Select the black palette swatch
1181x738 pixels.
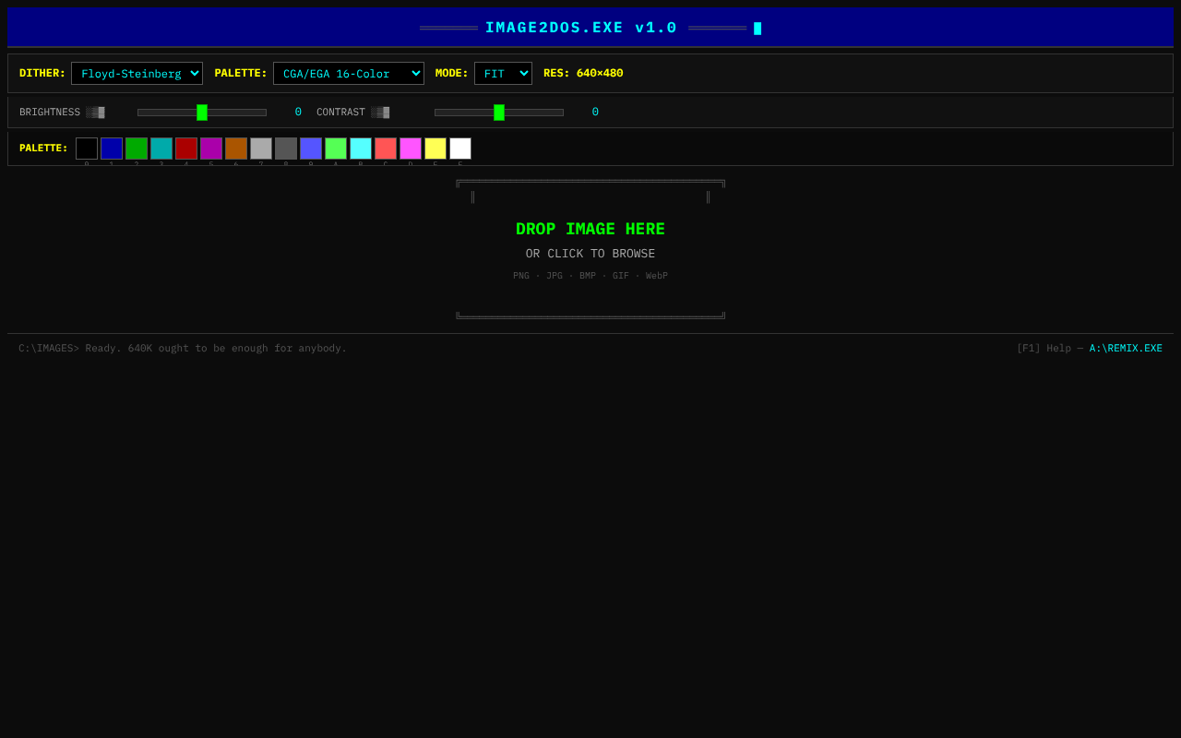87,149
